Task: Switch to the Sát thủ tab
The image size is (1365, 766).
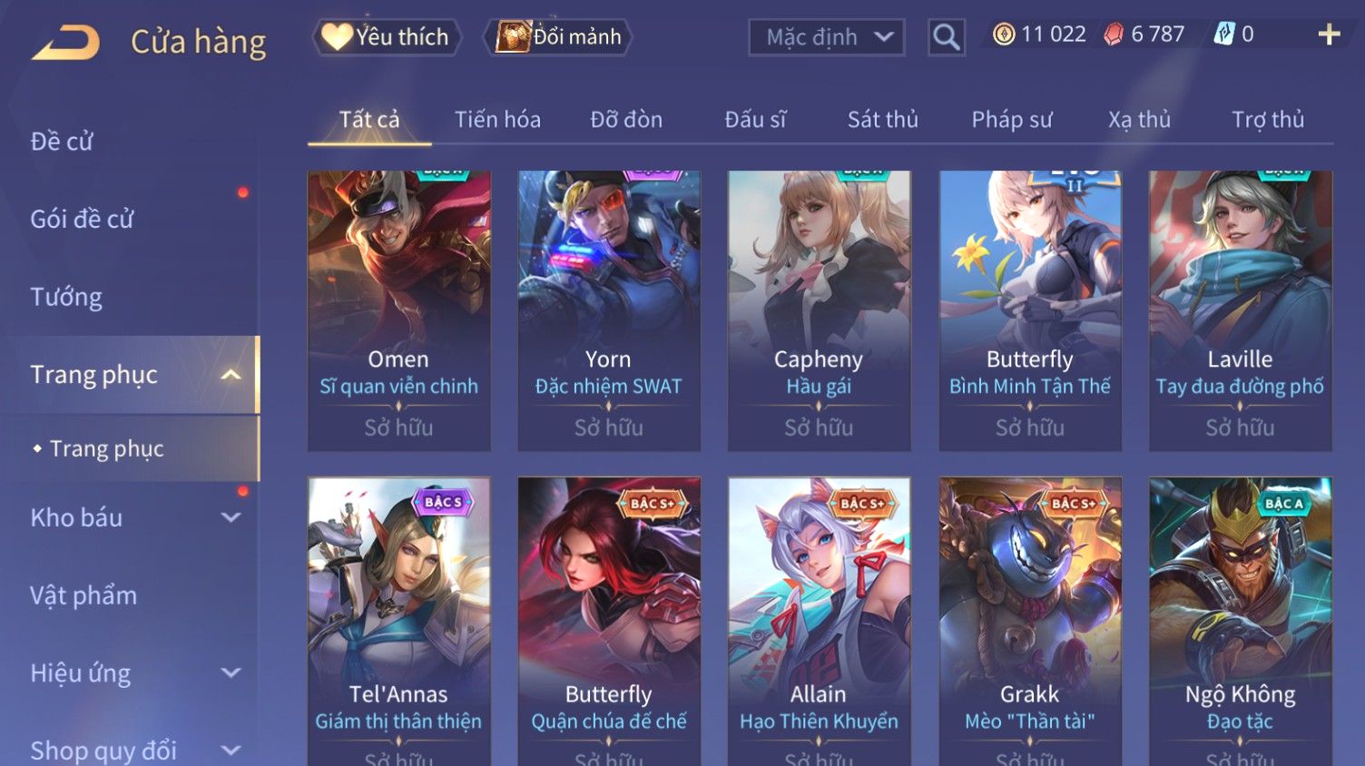Action: [x=882, y=120]
